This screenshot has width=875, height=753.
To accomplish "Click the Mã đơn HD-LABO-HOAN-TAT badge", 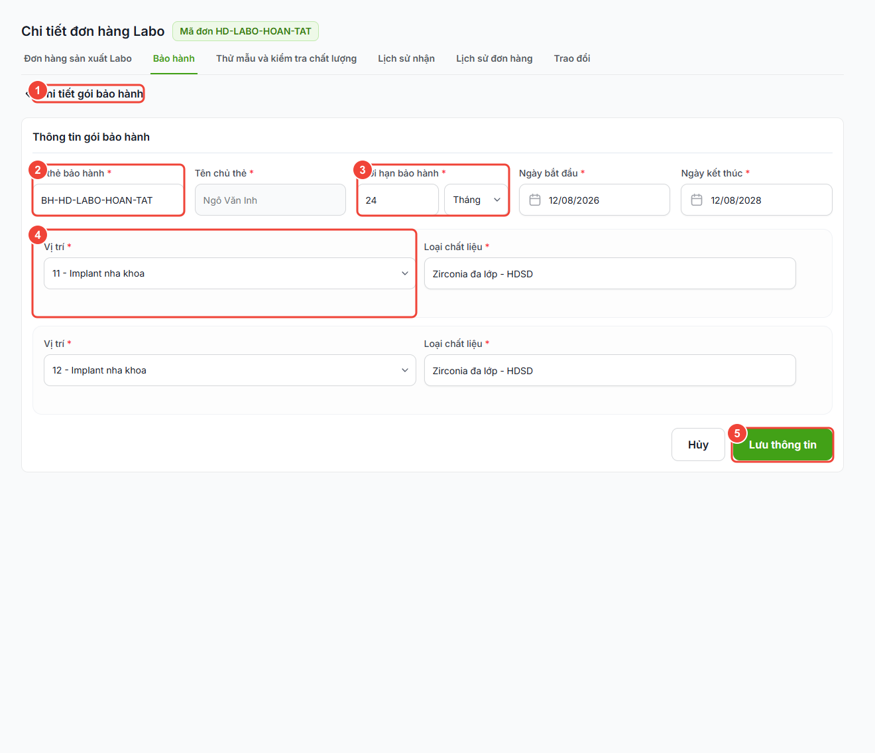I will point(245,31).
